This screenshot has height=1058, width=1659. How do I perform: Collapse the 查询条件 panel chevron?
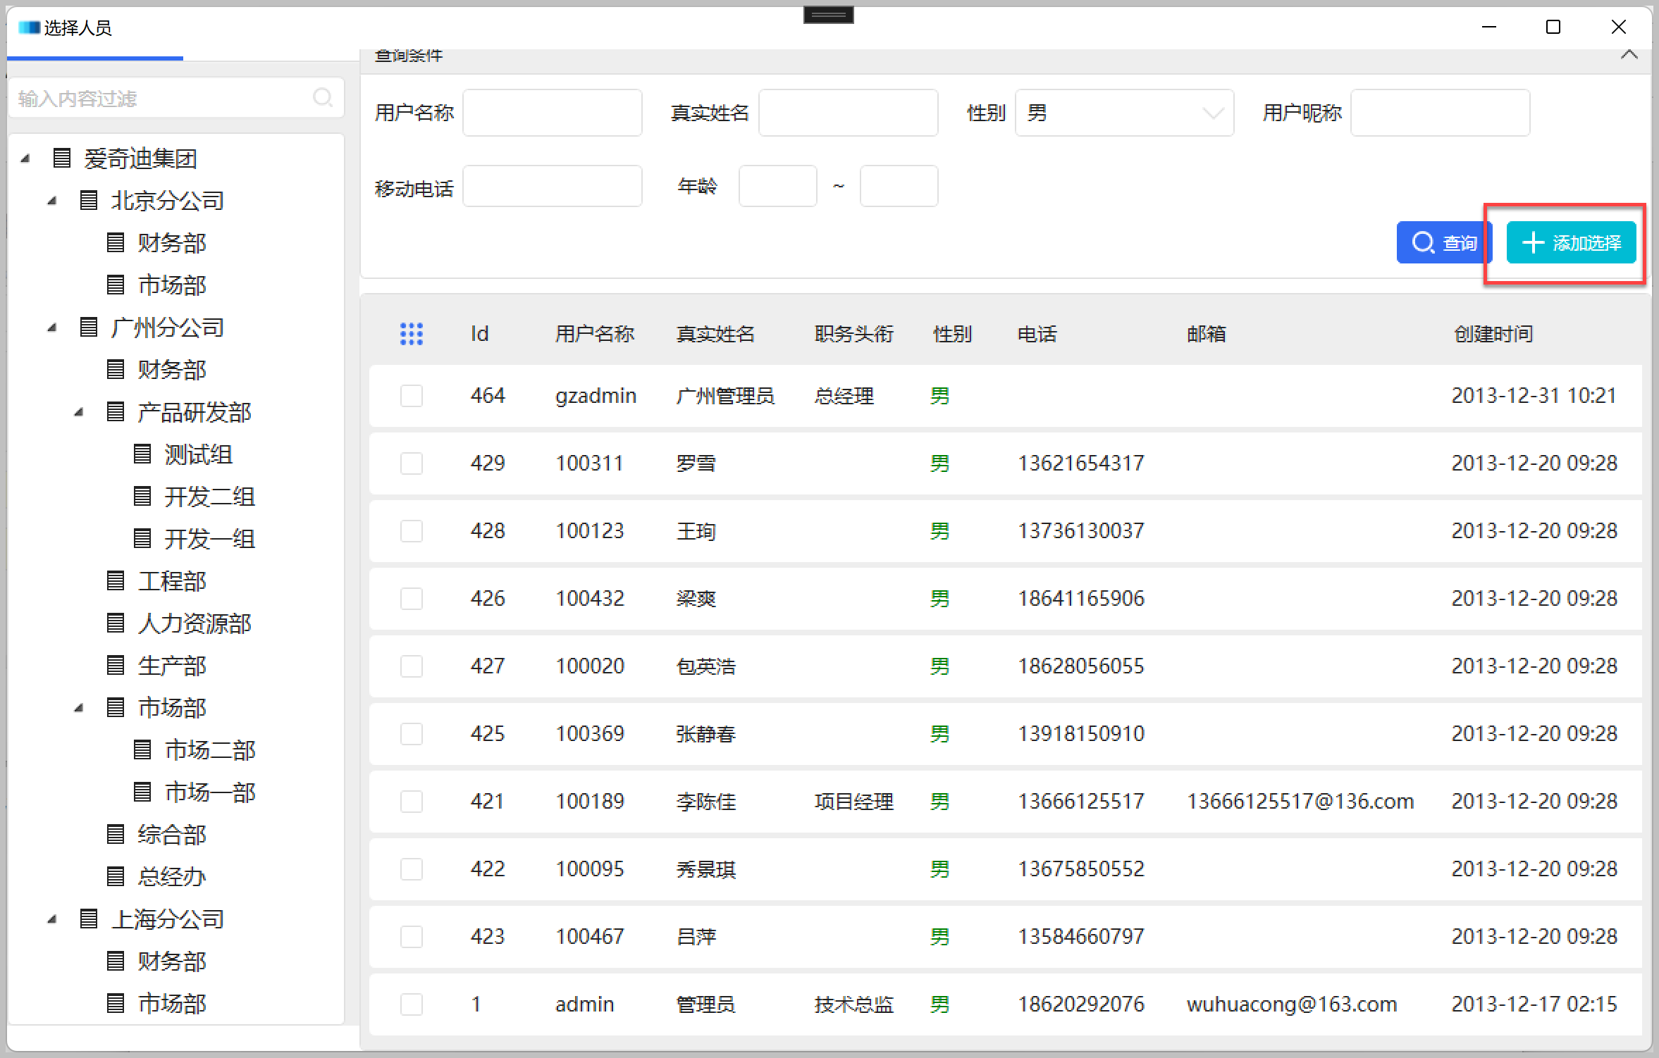point(1629,54)
